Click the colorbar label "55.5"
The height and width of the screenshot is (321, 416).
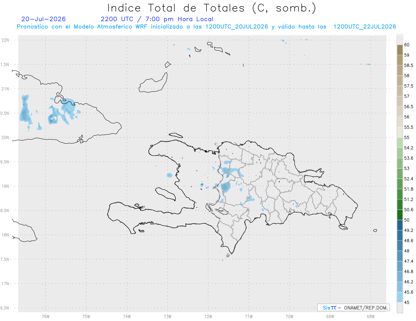[x=408, y=127]
